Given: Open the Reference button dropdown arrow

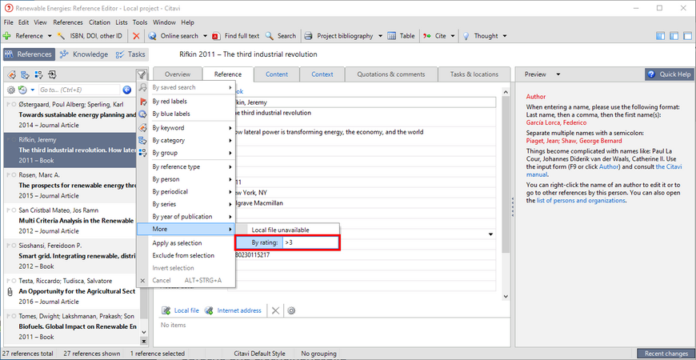Looking at the screenshot, I should (50, 36).
